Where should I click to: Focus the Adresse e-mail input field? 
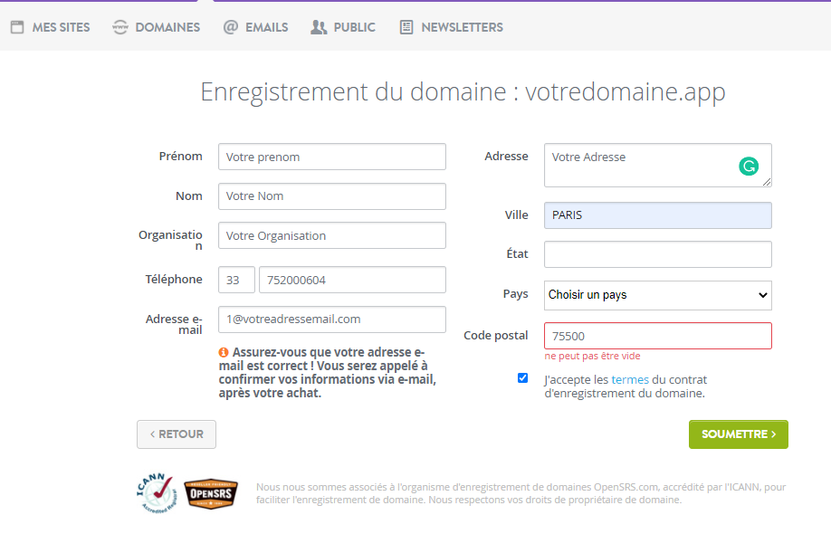(x=331, y=319)
